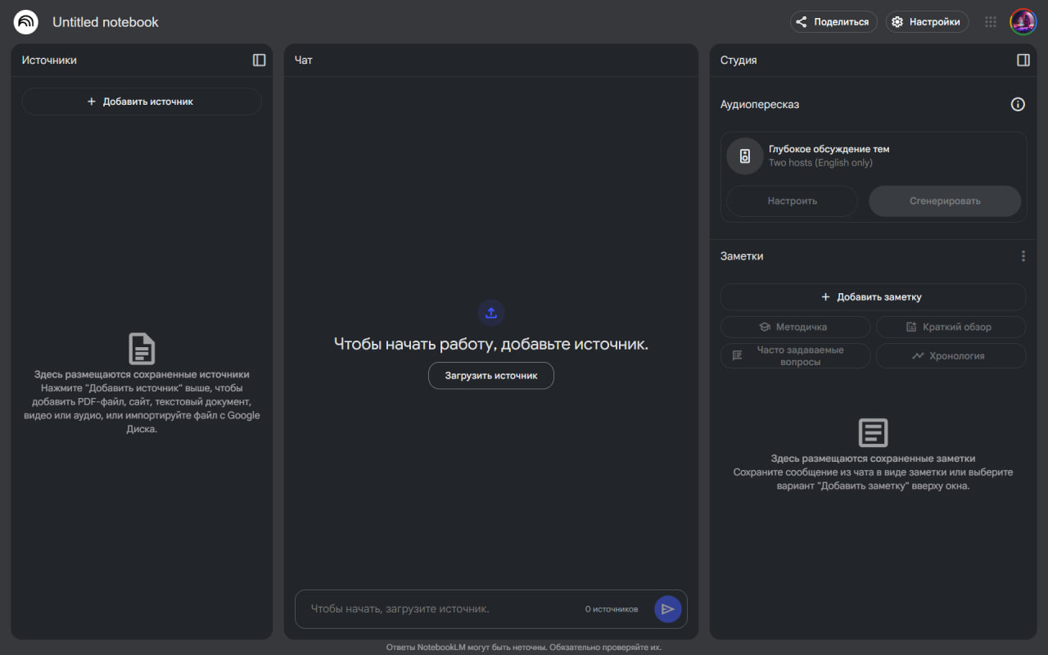Click the Untitled notebook title

pyautogui.click(x=106, y=22)
